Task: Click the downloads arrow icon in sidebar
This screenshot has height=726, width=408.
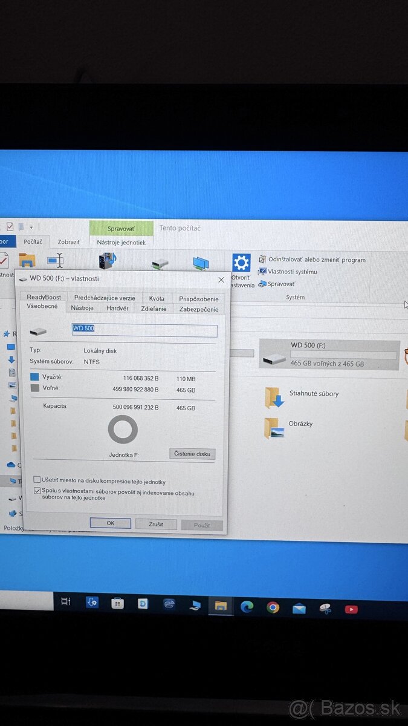Action: click(11, 359)
